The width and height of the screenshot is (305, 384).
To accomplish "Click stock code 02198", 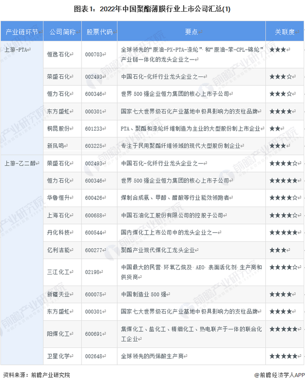I will pyautogui.click(x=92, y=272).
